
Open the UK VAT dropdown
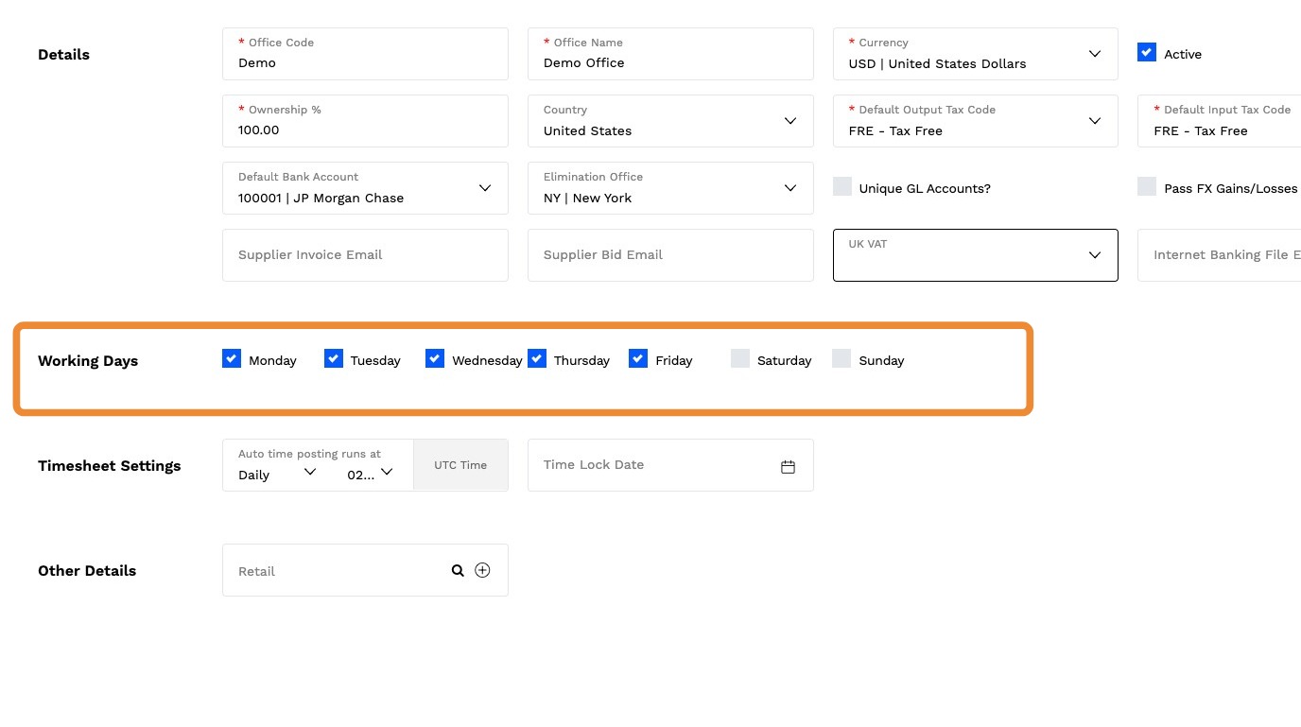(1094, 255)
